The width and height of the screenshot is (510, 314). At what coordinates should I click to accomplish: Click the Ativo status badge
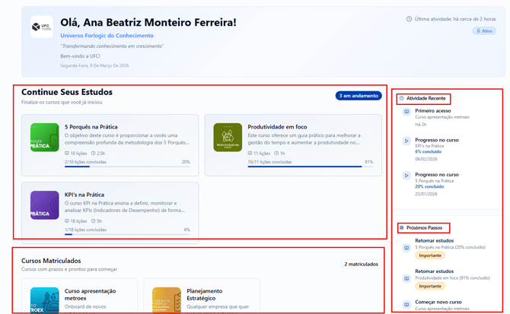(x=484, y=31)
